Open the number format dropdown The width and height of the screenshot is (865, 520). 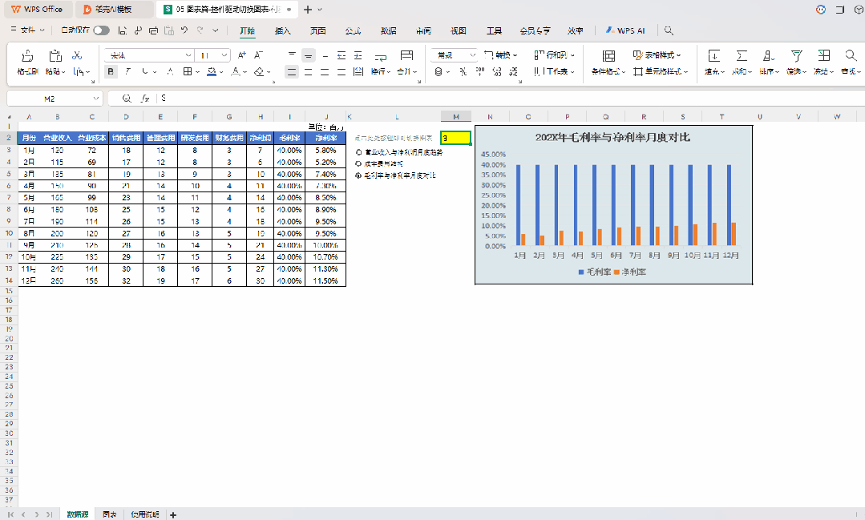tap(473, 55)
